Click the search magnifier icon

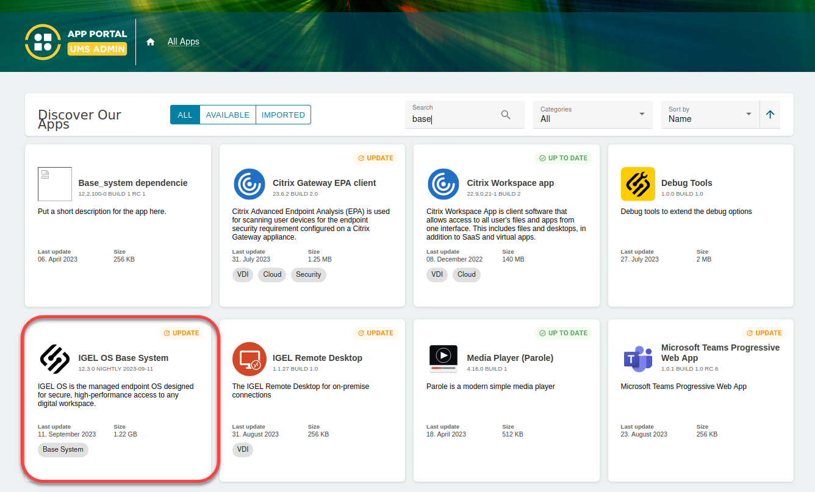pyautogui.click(x=506, y=115)
